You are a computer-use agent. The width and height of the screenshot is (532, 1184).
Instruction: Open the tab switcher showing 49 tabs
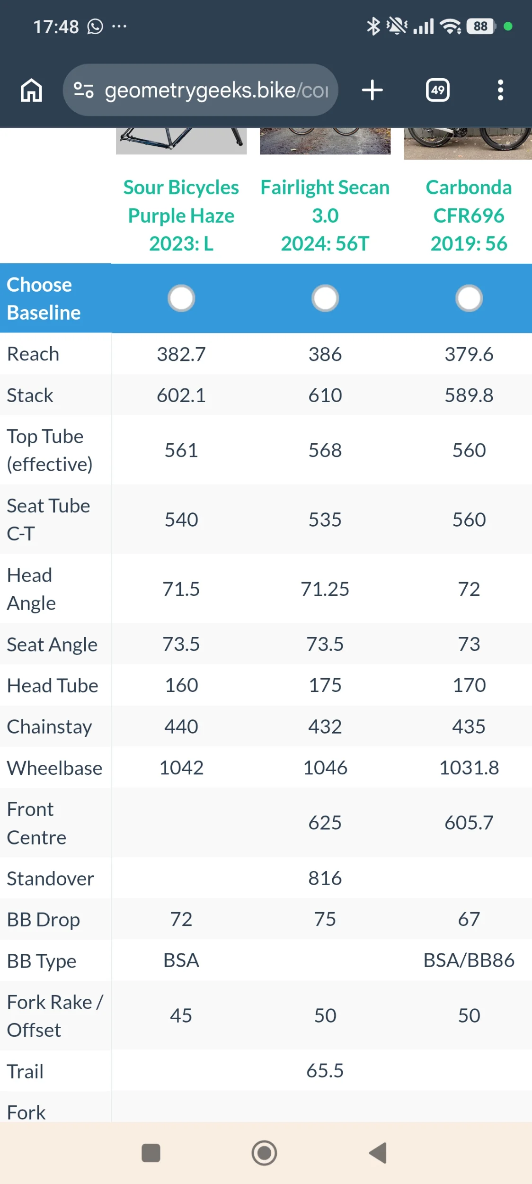[x=438, y=90]
